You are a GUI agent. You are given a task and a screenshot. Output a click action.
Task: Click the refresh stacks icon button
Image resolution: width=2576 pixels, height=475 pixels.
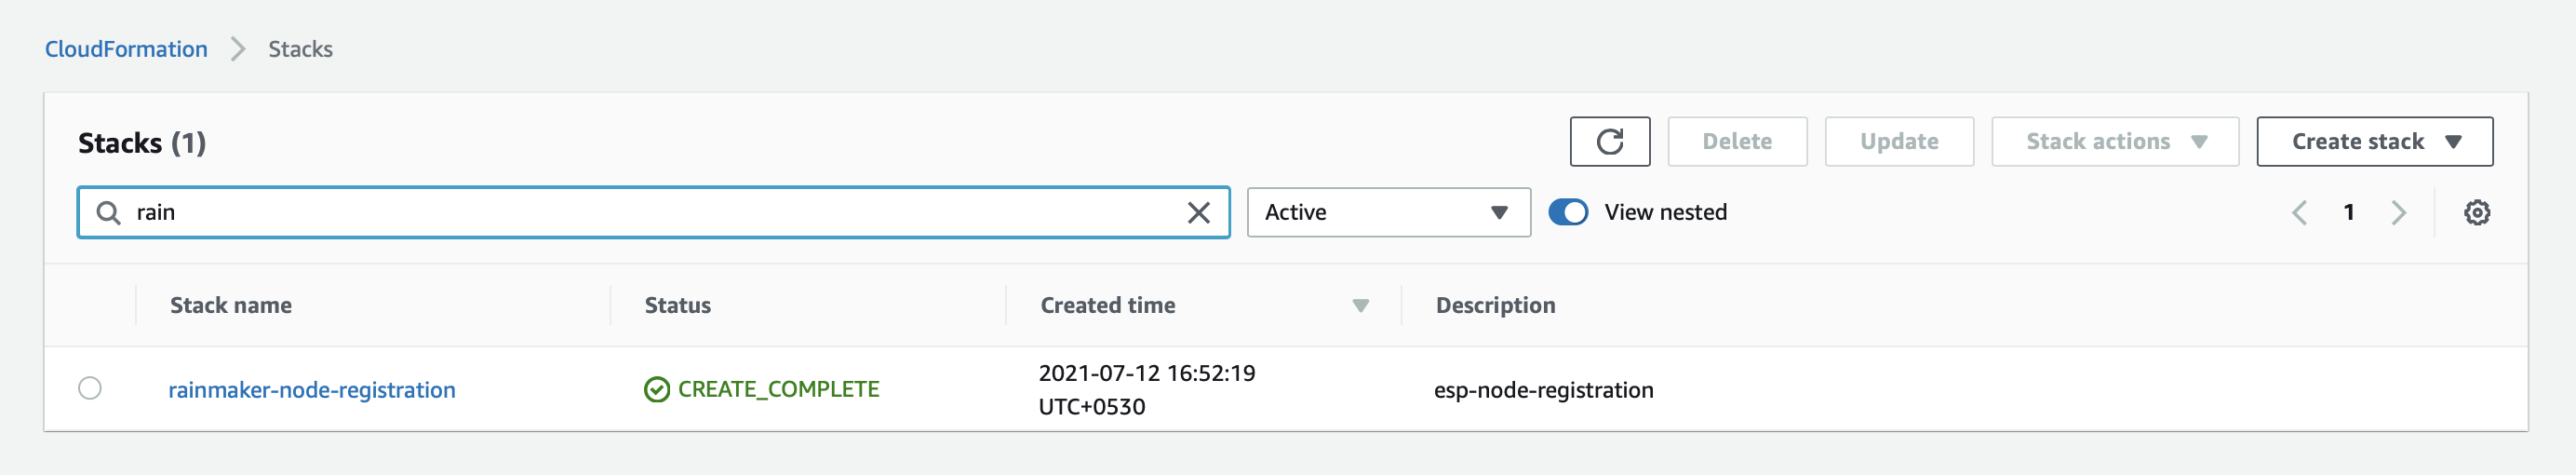pos(1609,142)
